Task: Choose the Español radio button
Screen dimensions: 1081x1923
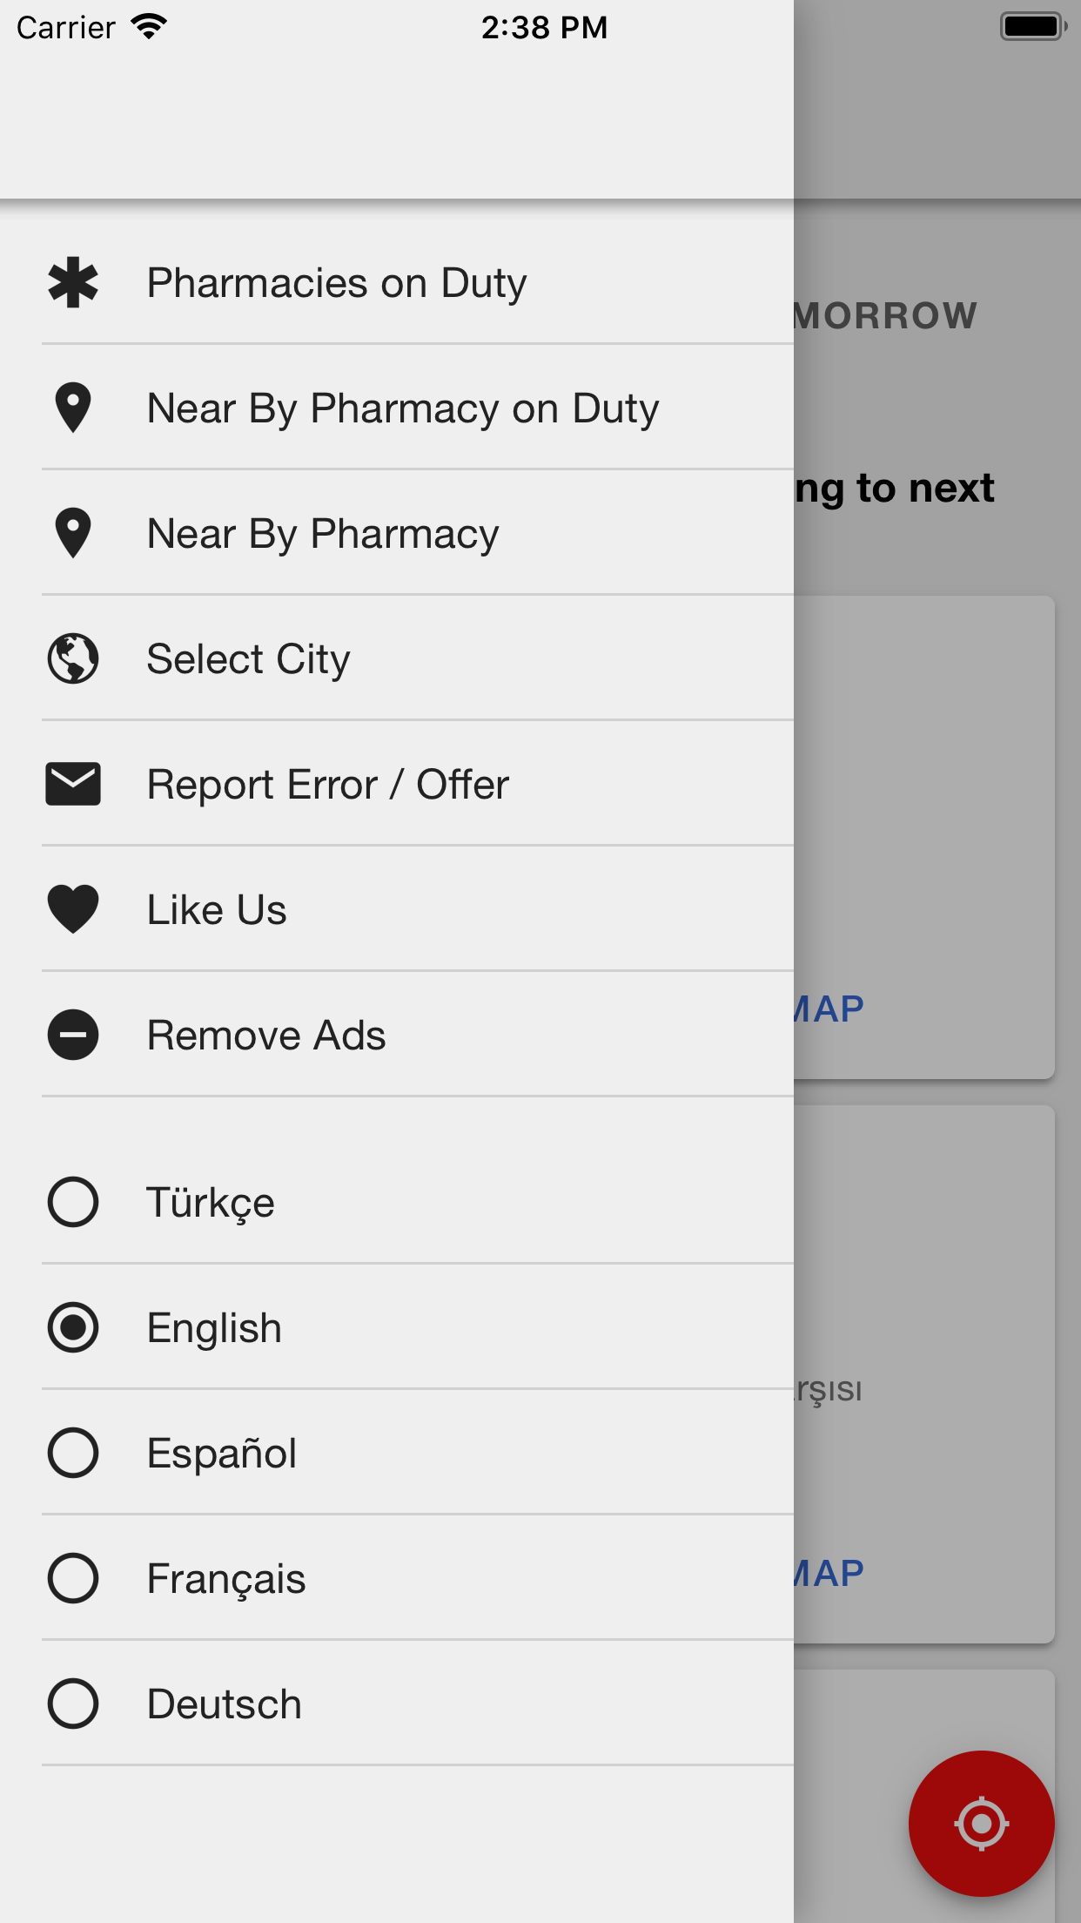Action: click(73, 1453)
